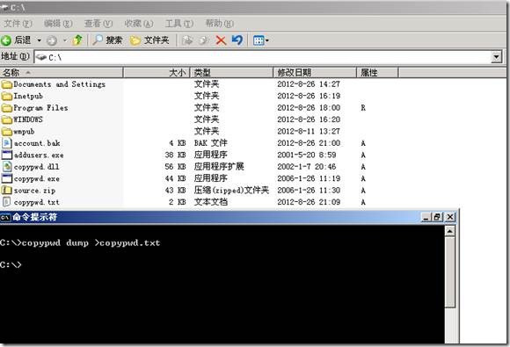Expand the address bar dropdown arrow
The height and width of the screenshot is (347, 510).
(x=496, y=57)
